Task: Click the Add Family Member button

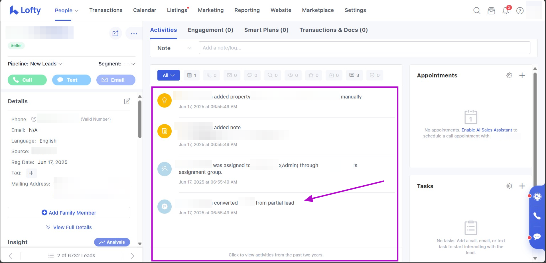Action: 69,213
